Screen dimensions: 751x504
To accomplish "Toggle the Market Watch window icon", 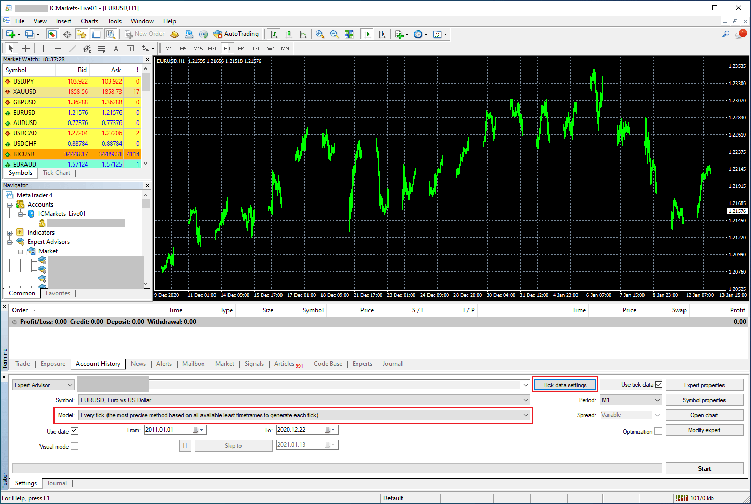I will [52, 34].
